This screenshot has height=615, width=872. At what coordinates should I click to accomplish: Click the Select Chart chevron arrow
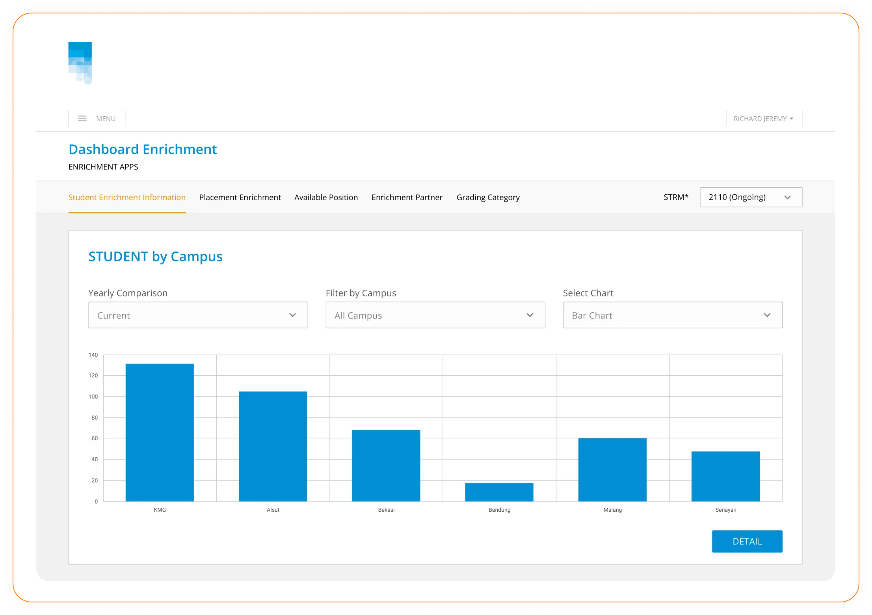[767, 315]
